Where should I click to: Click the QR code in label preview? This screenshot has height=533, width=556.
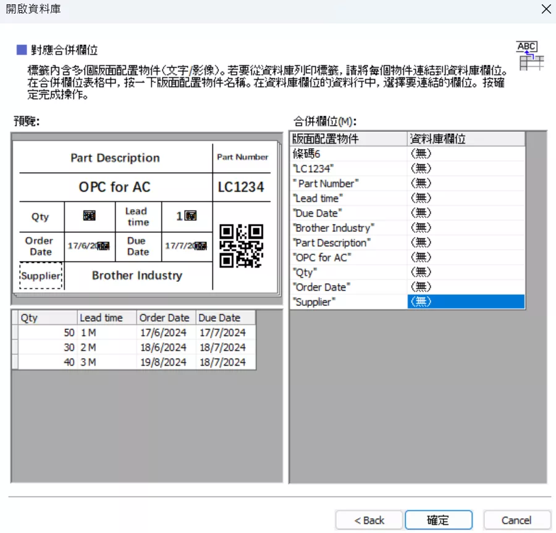(242, 246)
